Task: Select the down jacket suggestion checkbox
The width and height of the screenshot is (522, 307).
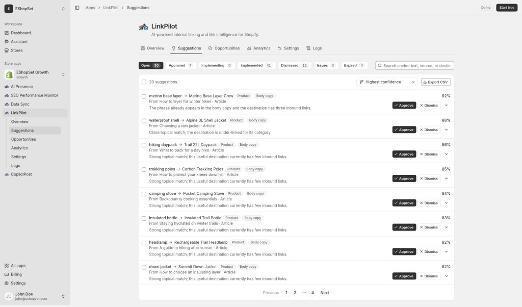Action: [x=144, y=267]
